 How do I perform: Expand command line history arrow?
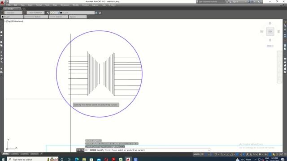coord(209,150)
